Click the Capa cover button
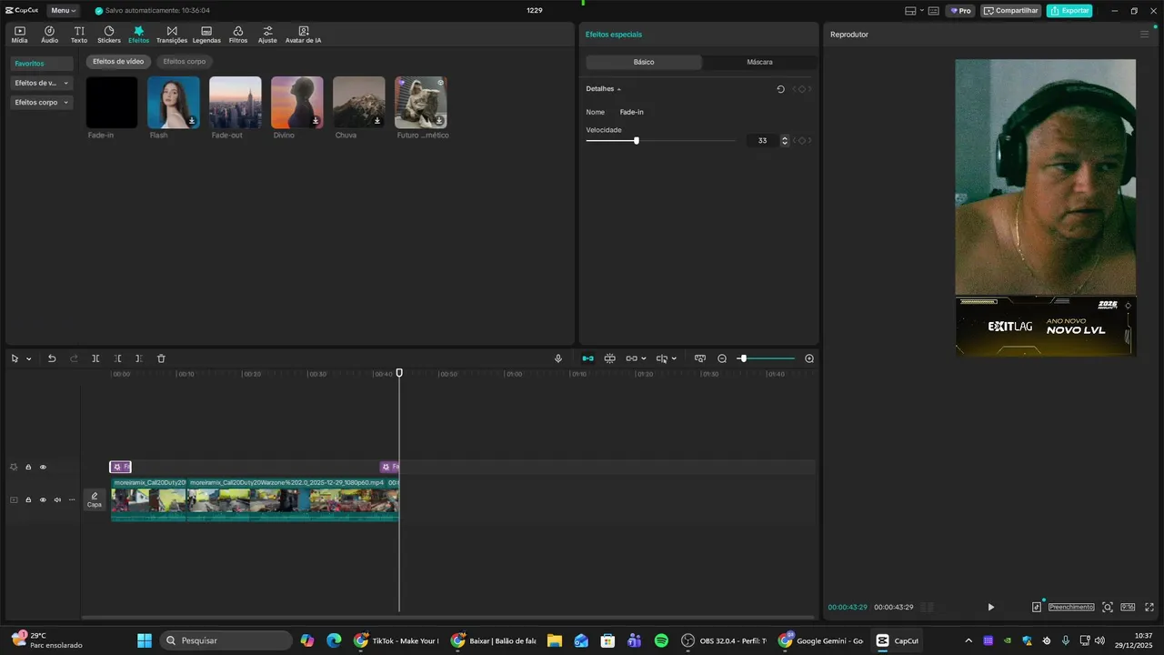 click(95, 499)
